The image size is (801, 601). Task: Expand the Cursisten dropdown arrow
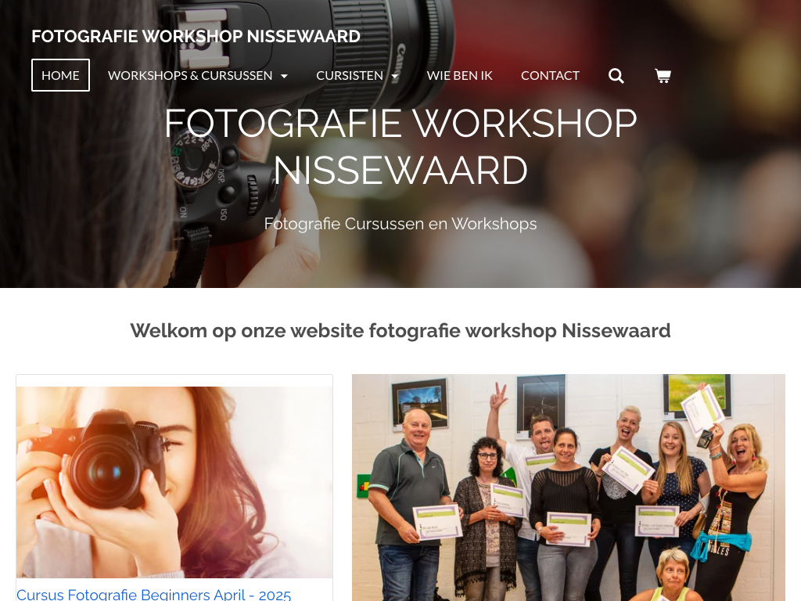coord(394,76)
